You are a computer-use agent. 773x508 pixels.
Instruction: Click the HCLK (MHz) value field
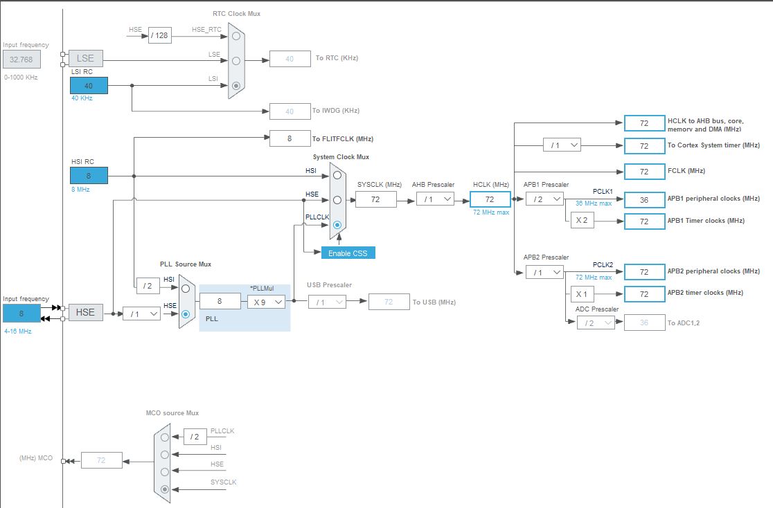[x=490, y=199]
